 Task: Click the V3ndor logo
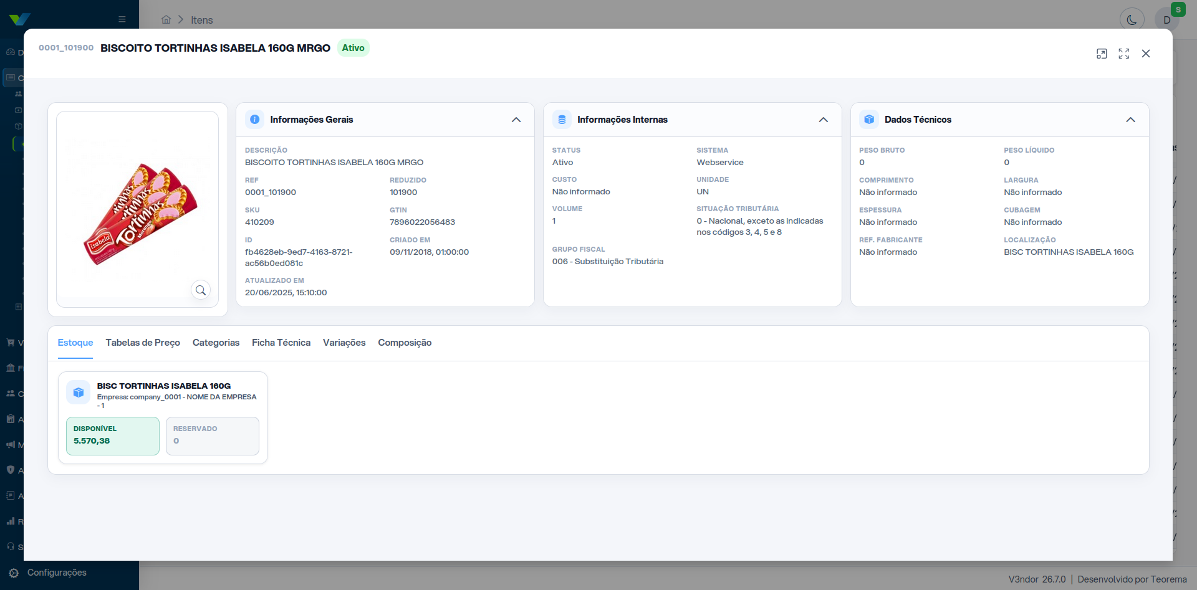20,19
